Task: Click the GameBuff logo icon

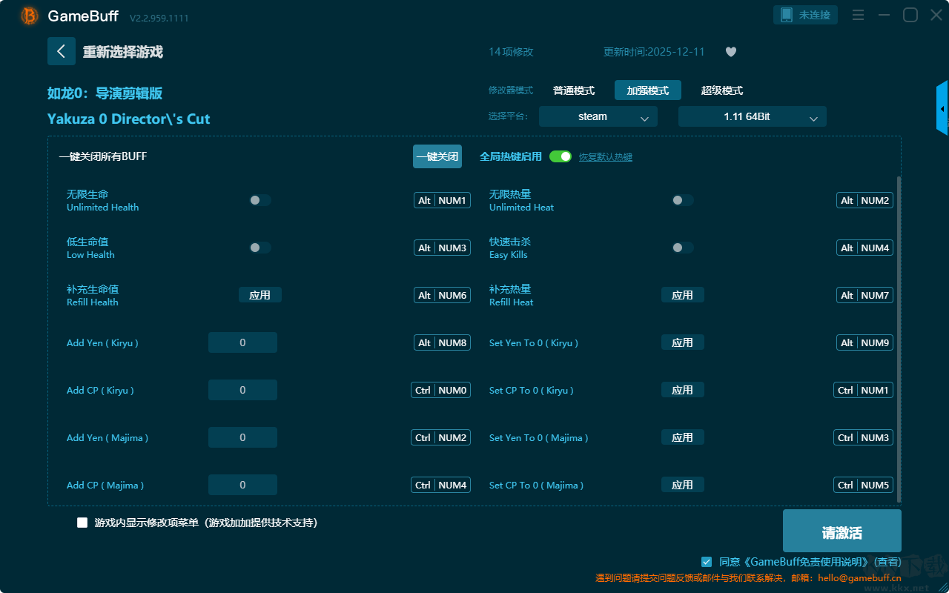Action: pyautogui.click(x=30, y=16)
